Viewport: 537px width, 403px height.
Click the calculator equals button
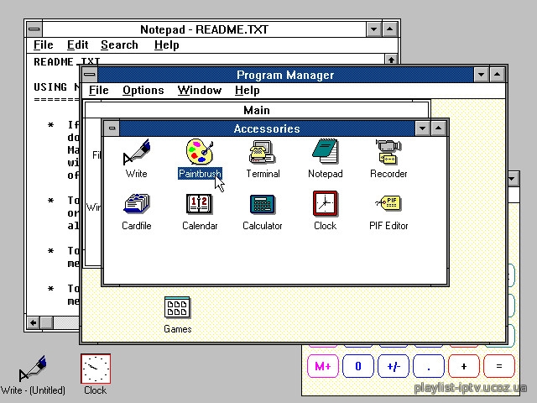coord(499,366)
